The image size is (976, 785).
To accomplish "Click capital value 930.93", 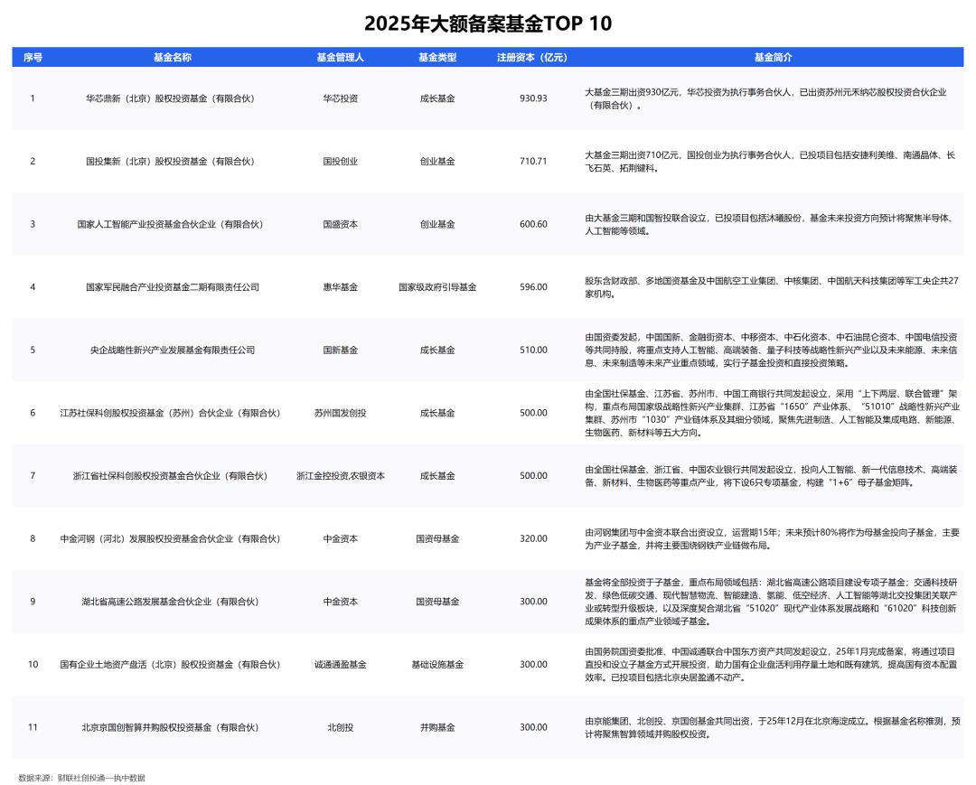I will (533, 98).
